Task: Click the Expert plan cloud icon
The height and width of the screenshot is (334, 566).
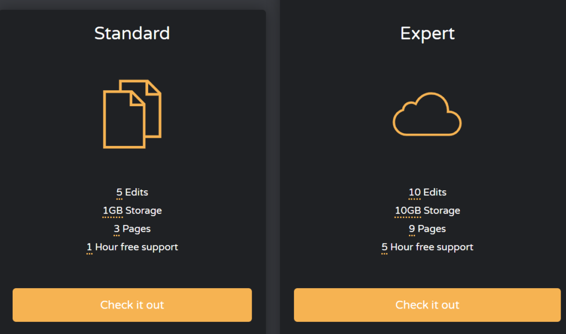Action: point(427,115)
